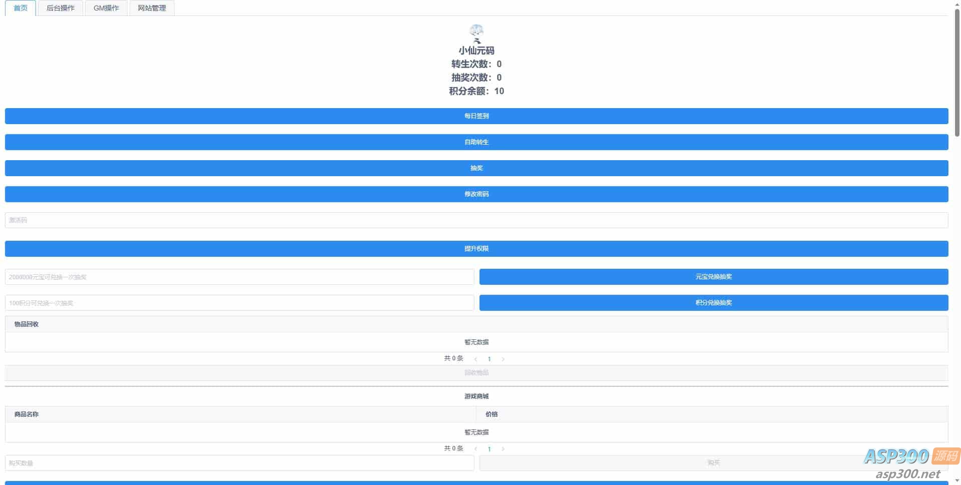Click the 自助转生 button

click(x=476, y=142)
